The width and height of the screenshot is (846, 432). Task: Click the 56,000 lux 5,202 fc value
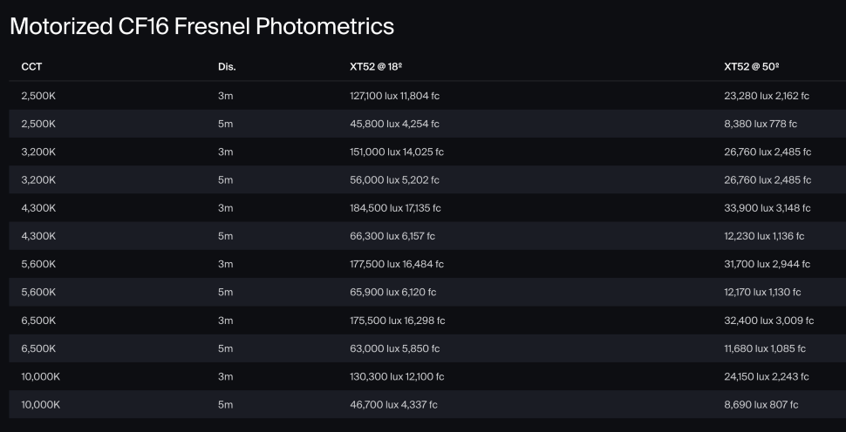[394, 180]
